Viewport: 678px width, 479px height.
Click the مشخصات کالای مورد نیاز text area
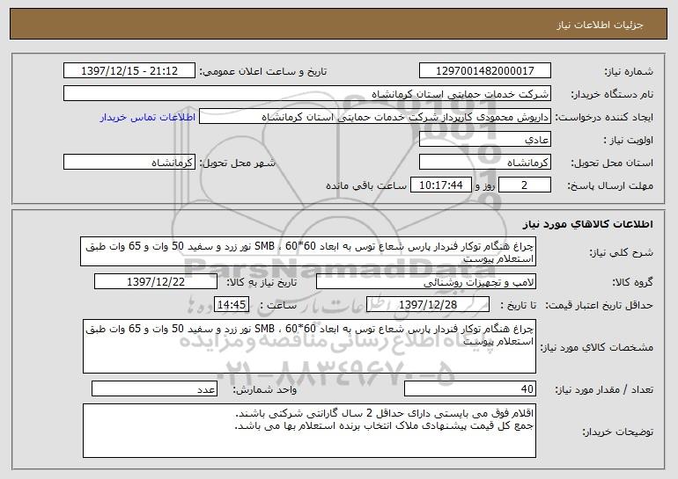click(x=309, y=346)
